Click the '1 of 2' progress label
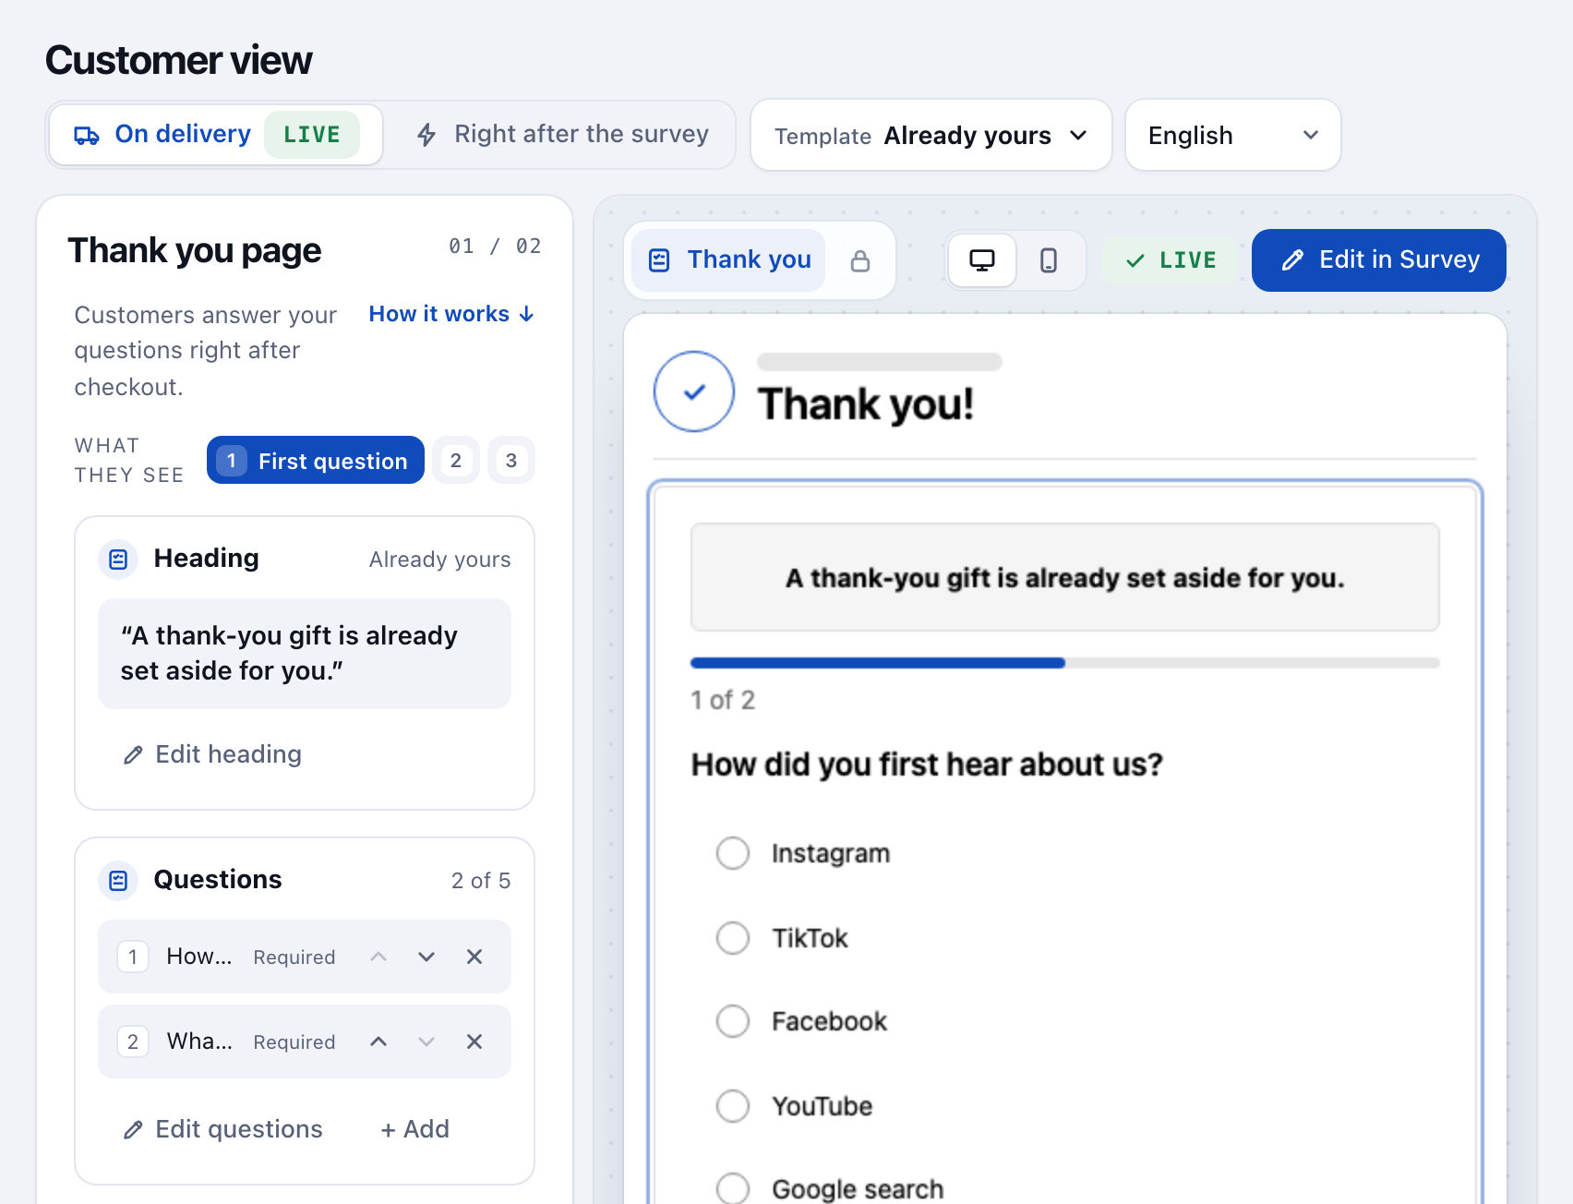The width and height of the screenshot is (1573, 1204). point(723,701)
